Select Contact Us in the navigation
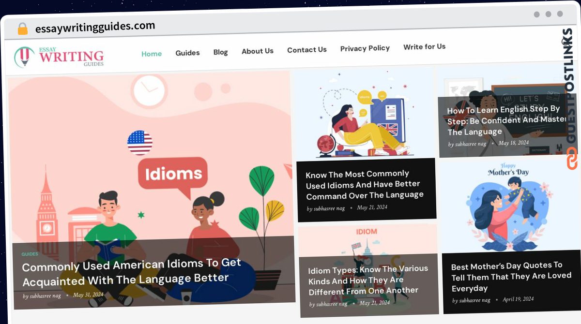 coord(307,49)
